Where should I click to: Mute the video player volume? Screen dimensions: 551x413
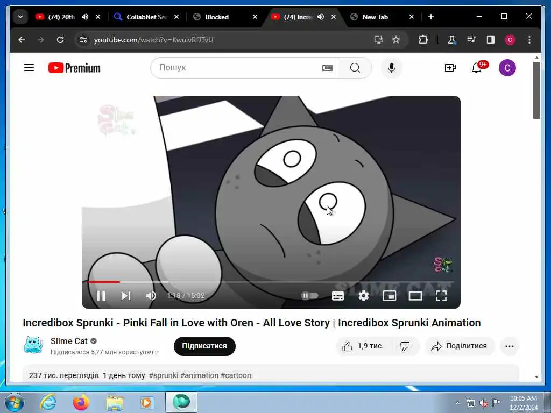(x=151, y=296)
